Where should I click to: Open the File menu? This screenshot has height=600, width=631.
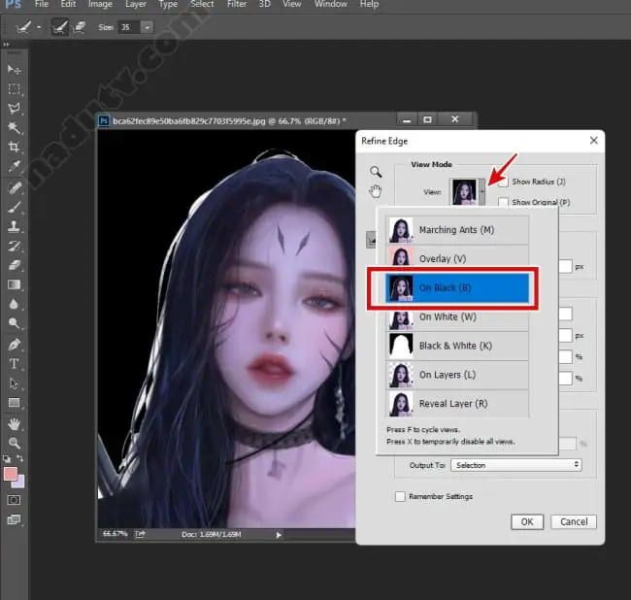pos(42,4)
